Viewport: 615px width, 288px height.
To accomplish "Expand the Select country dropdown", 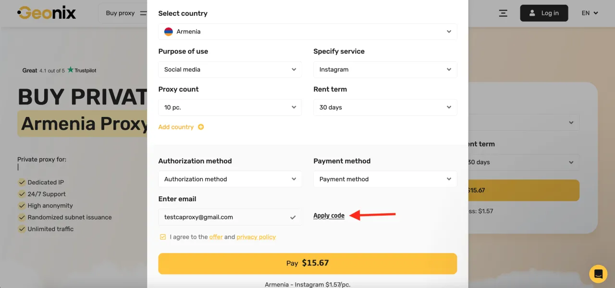I will point(307,32).
